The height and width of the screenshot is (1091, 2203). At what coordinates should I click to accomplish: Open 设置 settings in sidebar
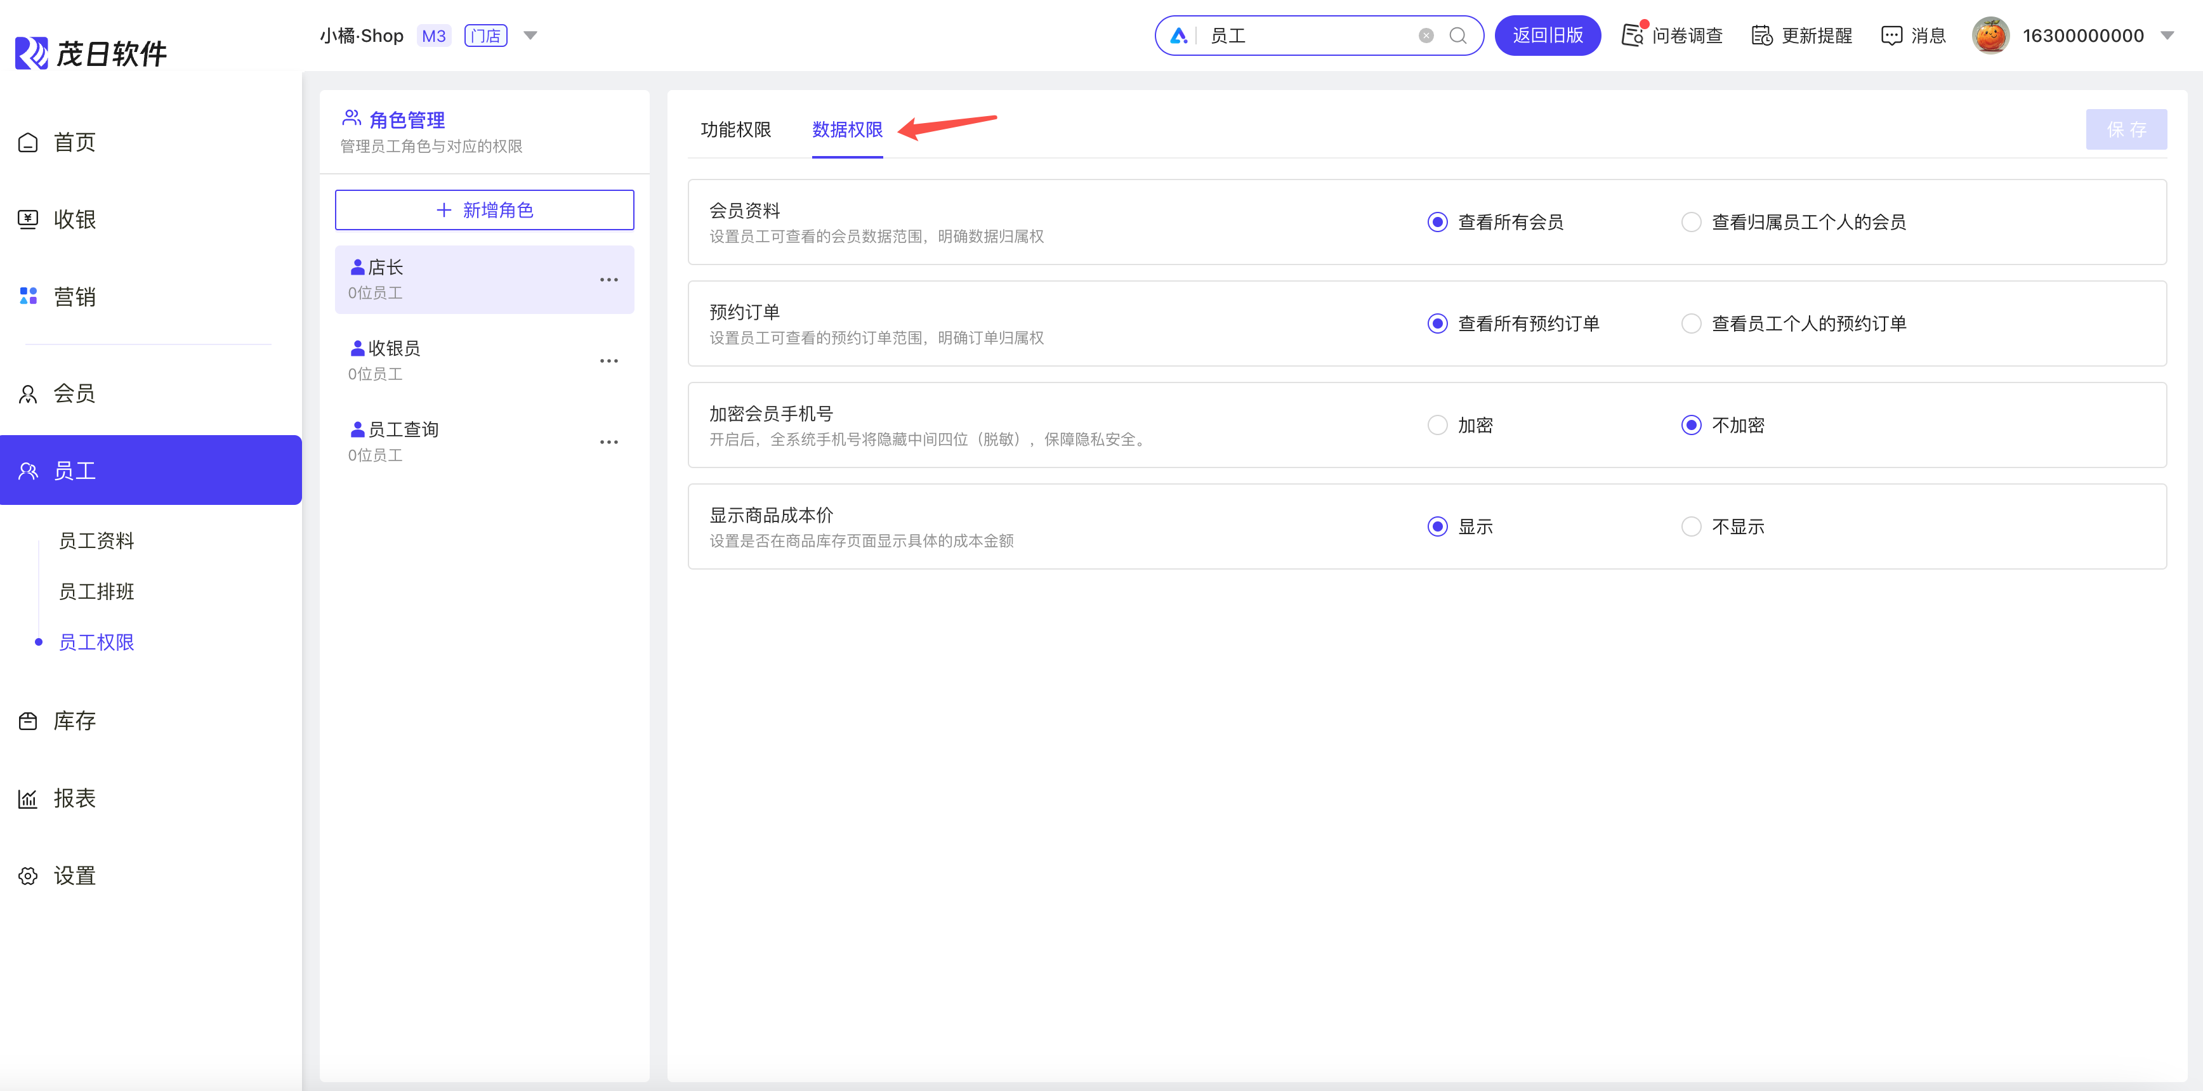[x=74, y=875]
